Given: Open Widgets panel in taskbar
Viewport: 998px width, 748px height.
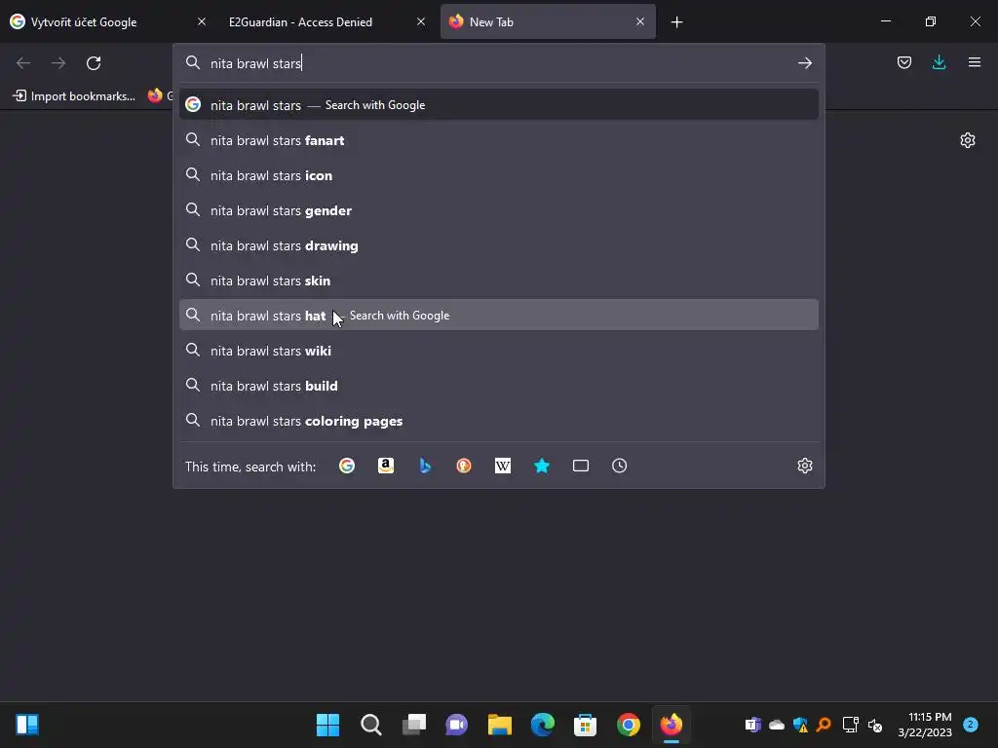Looking at the screenshot, I should tap(27, 725).
